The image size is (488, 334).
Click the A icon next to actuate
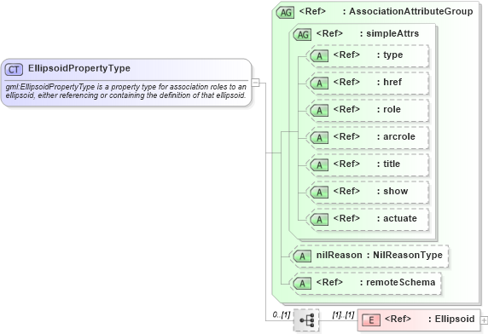click(319, 220)
